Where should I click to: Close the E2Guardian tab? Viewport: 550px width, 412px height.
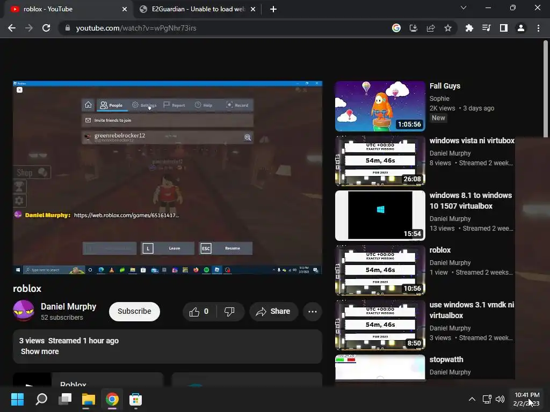pyautogui.click(x=253, y=9)
